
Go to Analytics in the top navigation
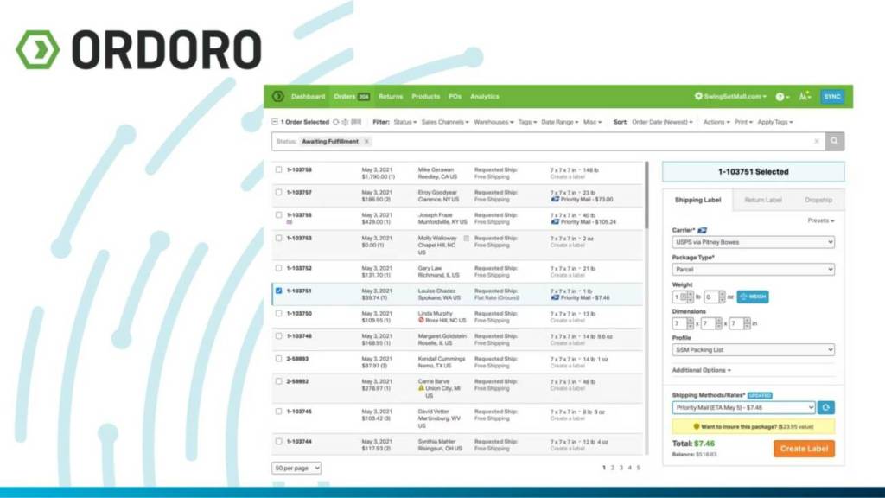pyautogui.click(x=484, y=97)
